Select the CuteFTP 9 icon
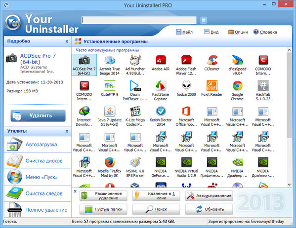The image size is (296, 228). point(110,88)
